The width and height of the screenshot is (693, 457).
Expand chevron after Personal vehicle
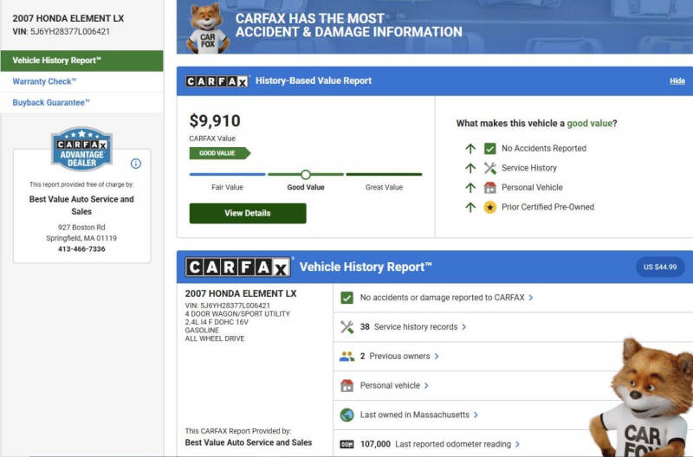(426, 385)
